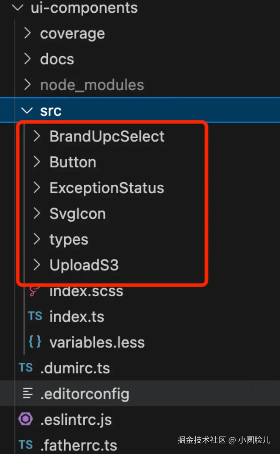The width and height of the screenshot is (280, 454).
Task: Open the UploadS3 folder
Action: point(84,265)
